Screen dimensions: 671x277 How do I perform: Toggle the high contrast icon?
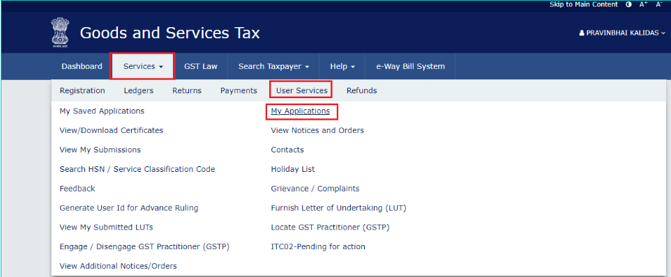[628, 4]
